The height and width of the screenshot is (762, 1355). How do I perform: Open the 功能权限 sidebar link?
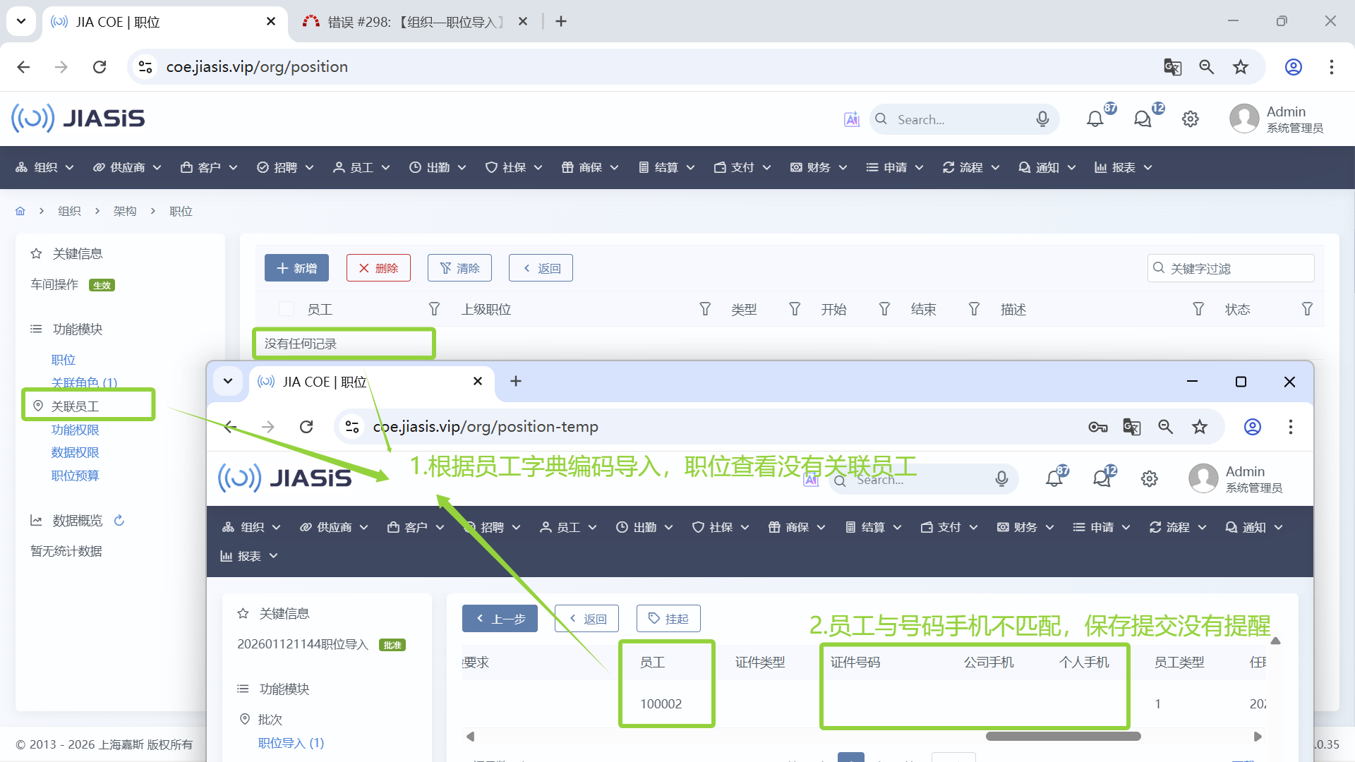click(x=75, y=430)
